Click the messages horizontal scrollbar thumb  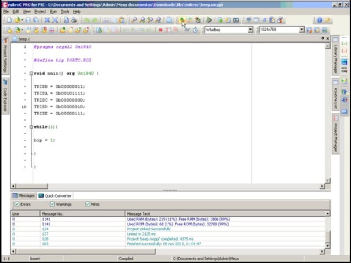click(x=86, y=251)
